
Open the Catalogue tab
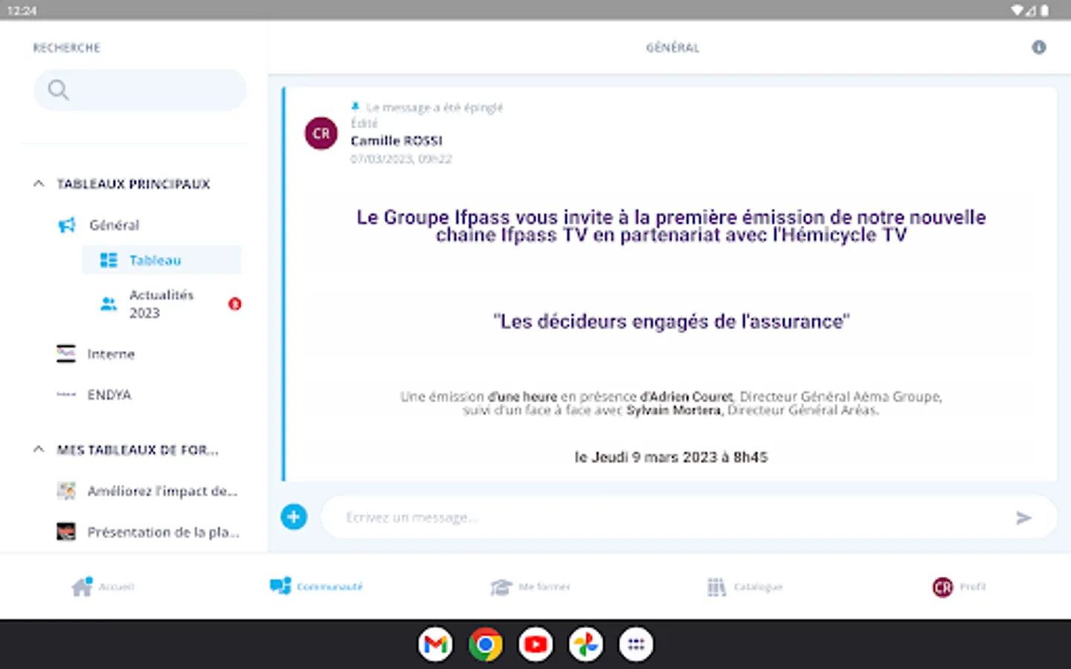pos(744,587)
